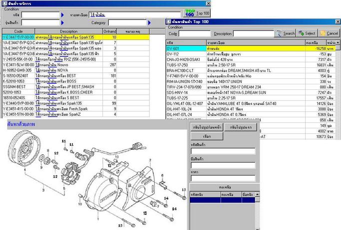Click the blue arrow beside the รหัส field
The height and width of the screenshot is (230, 341).
[x=62, y=15]
